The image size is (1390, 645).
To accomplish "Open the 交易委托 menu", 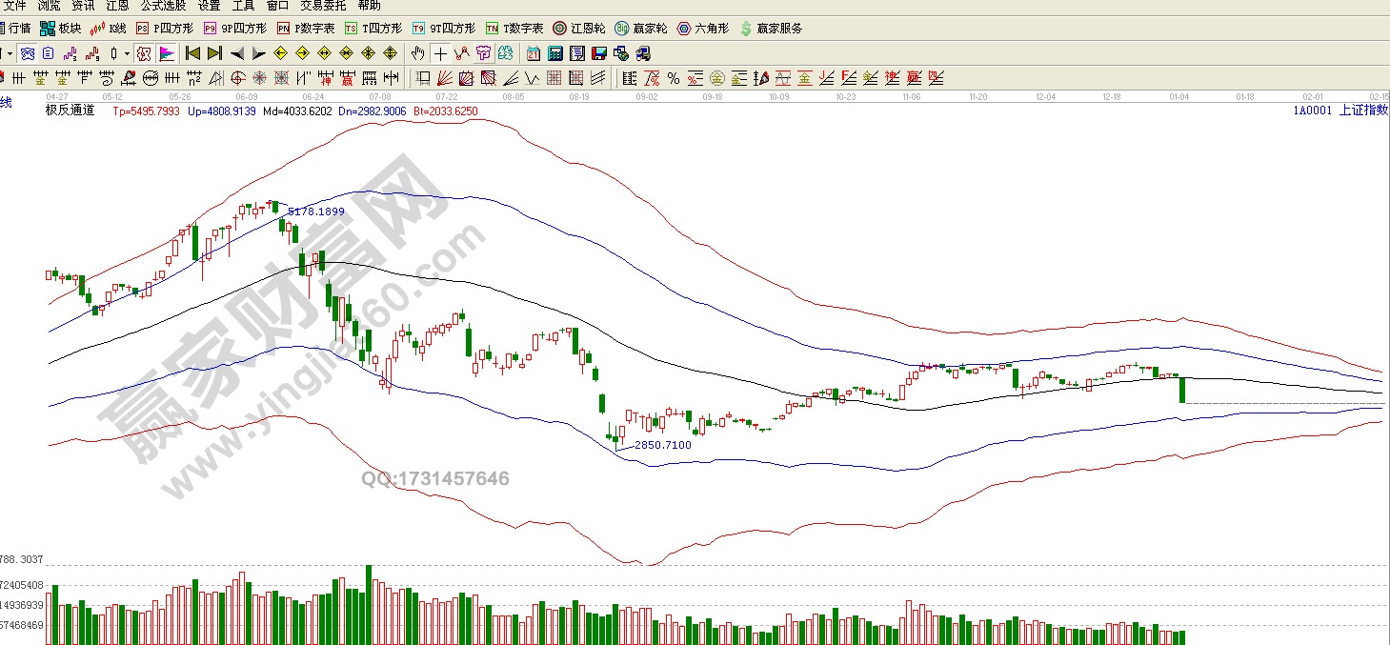I will coord(323,6).
